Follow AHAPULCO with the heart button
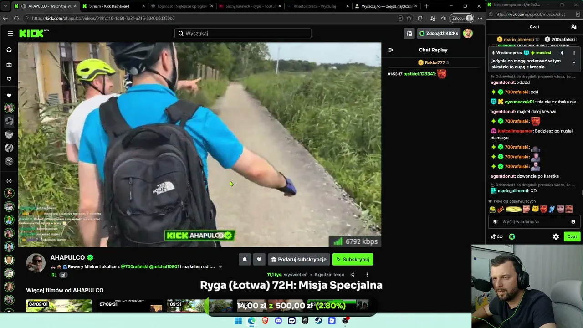This screenshot has height=328, width=583. (x=259, y=259)
